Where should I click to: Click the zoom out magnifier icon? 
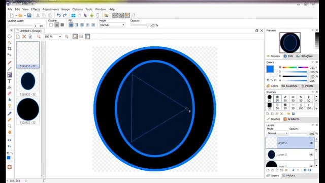pyautogui.click(x=39, y=37)
